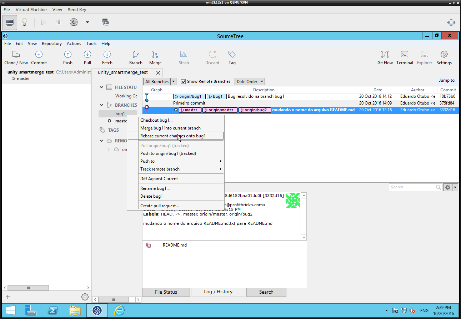Image resolution: width=461 pixels, height=319 pixels.
Task: Click the add repository plus icon
Action: [8, 297]
